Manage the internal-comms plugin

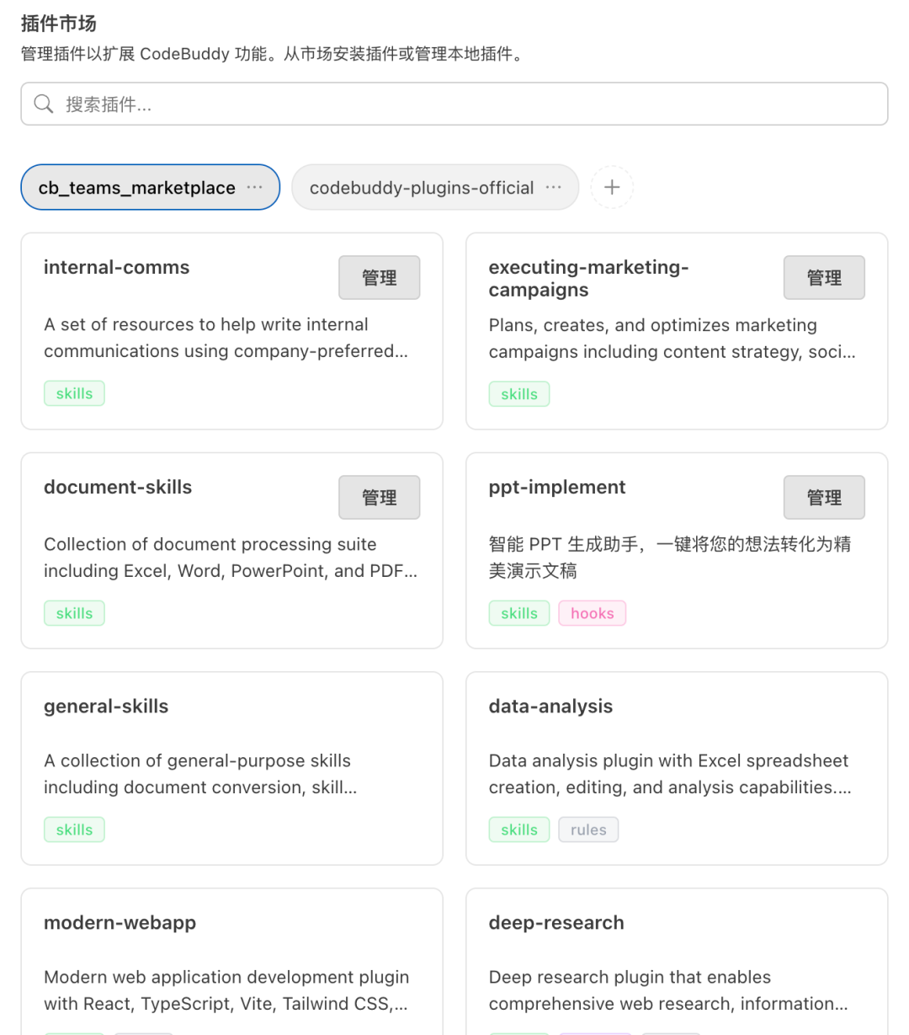[x=380, y=278]
